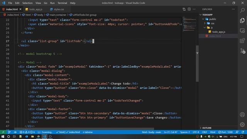Click the tabnine status bar item
The width and height of the screenshot is (247, 139).
pyautogui.click(x=88, y=132)
